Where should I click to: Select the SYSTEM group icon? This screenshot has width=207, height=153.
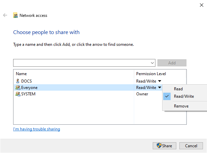[18, 94]
